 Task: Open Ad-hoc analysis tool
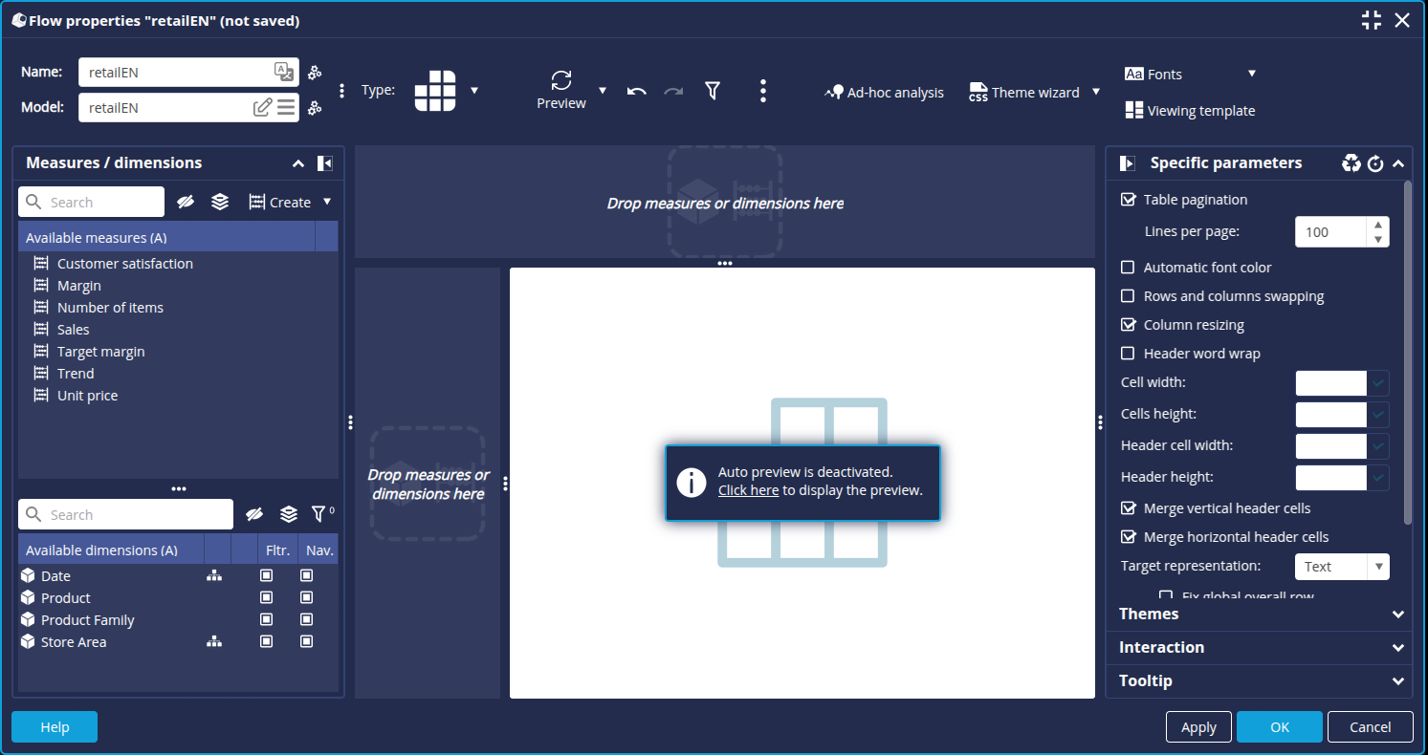coord(884,93)
